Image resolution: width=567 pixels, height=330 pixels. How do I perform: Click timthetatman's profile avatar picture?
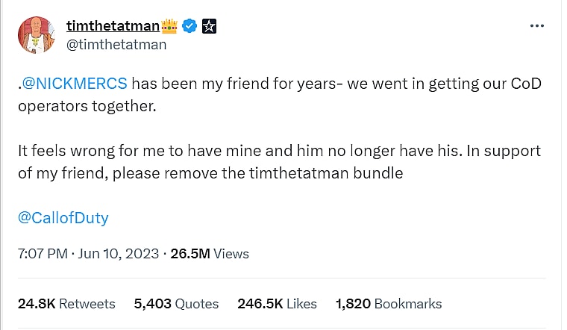(36, 35)
